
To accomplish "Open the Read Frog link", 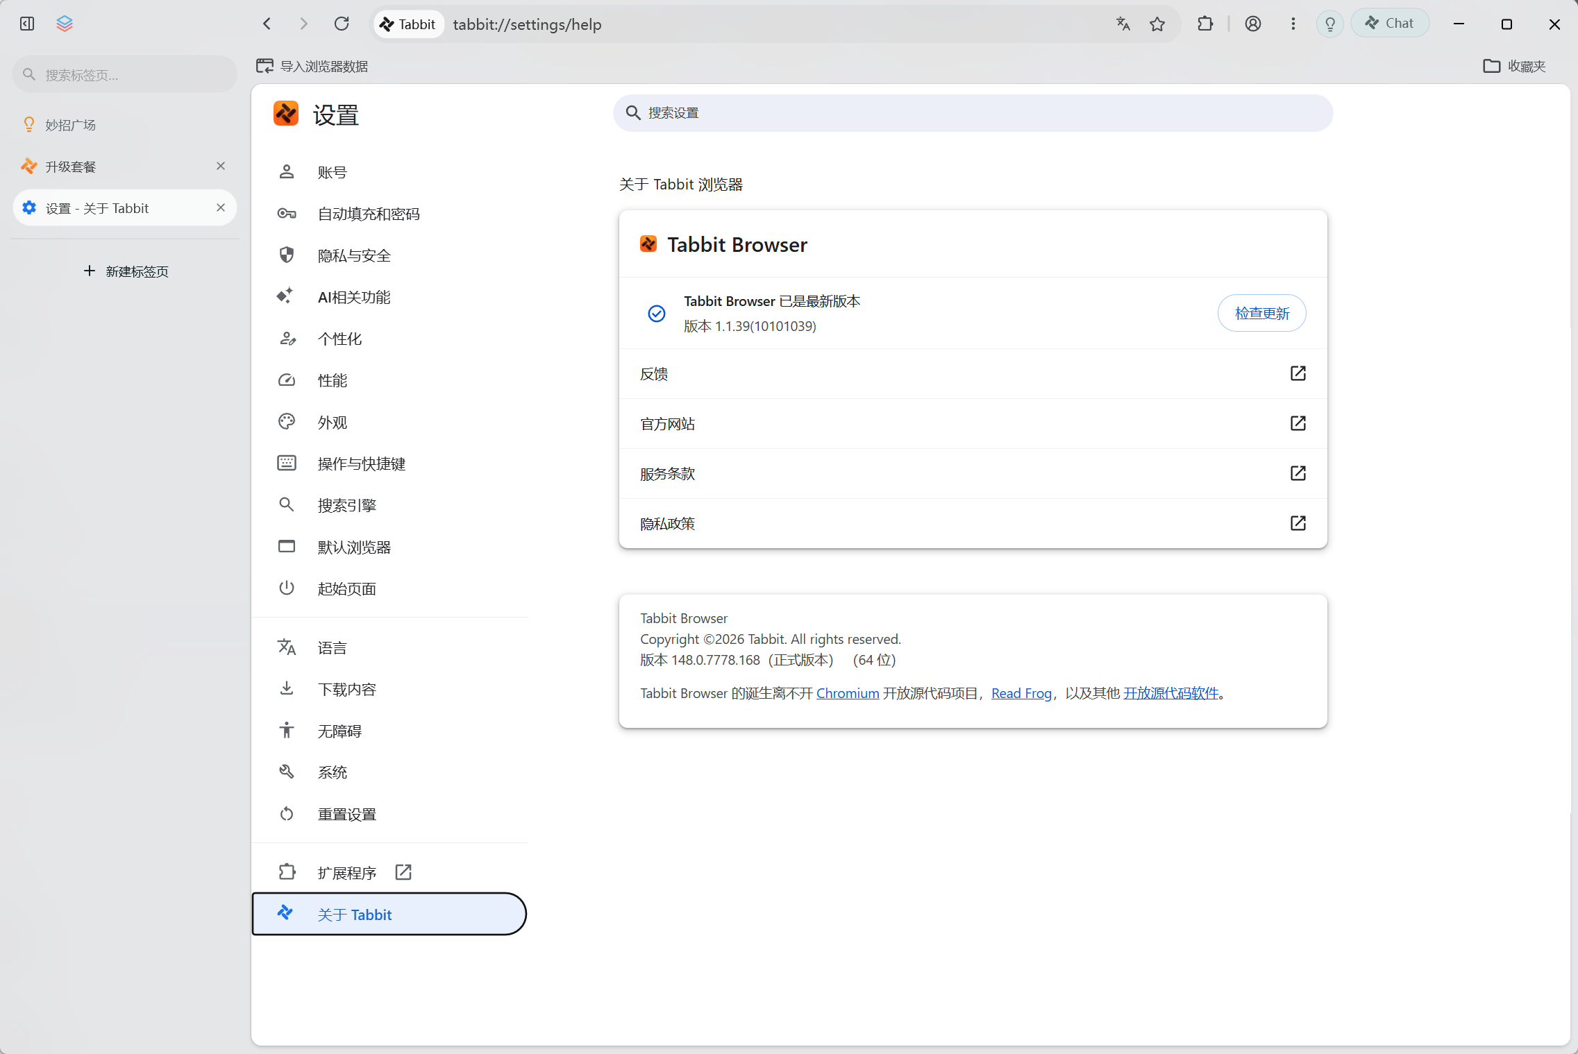I will pyautogui.click(x=1021, y=693).
